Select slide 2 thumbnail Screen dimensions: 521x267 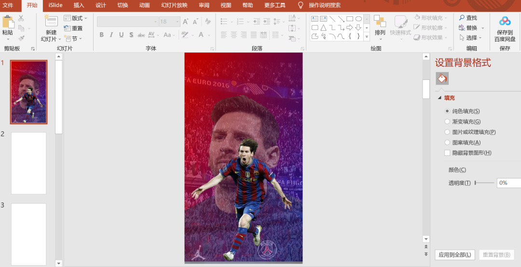pos(29,163)
